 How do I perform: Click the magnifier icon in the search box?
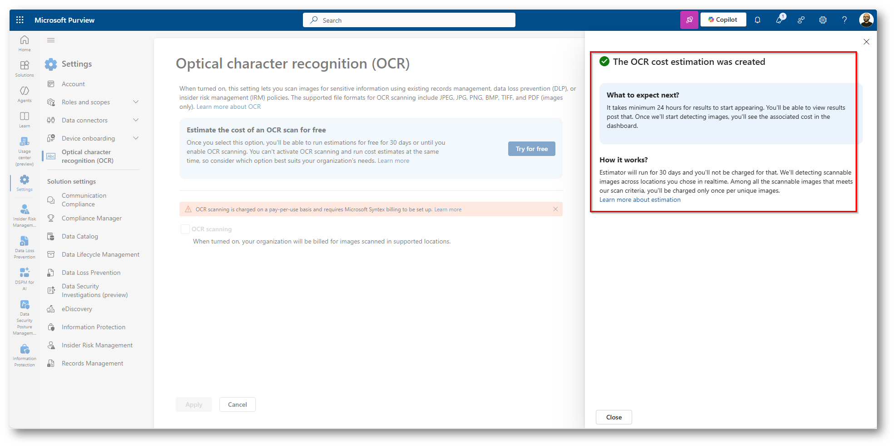coord(314,20)
